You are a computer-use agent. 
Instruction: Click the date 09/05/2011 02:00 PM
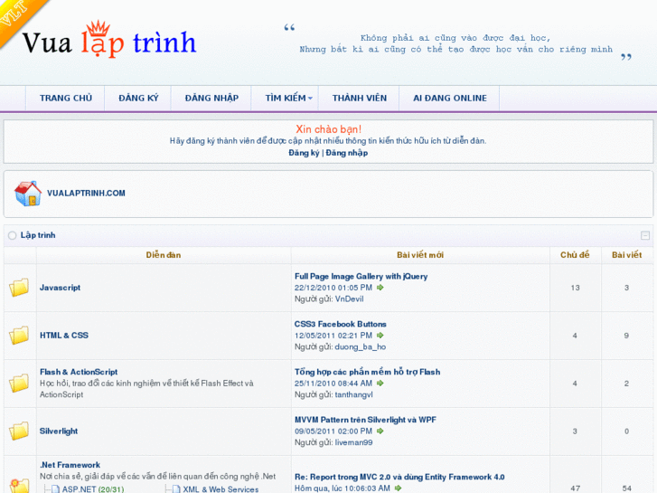tap(333, 431)
